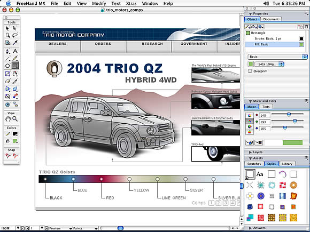Expand the Answers panel
310x232 pixels.
point(250,228)
